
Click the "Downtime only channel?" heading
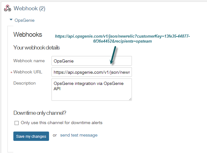point(40,113)
